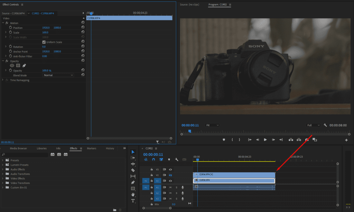This screenshot has width=354, height=212.
Task: Toggle Motion effect fx switch
Action: (x=7, y=23)
